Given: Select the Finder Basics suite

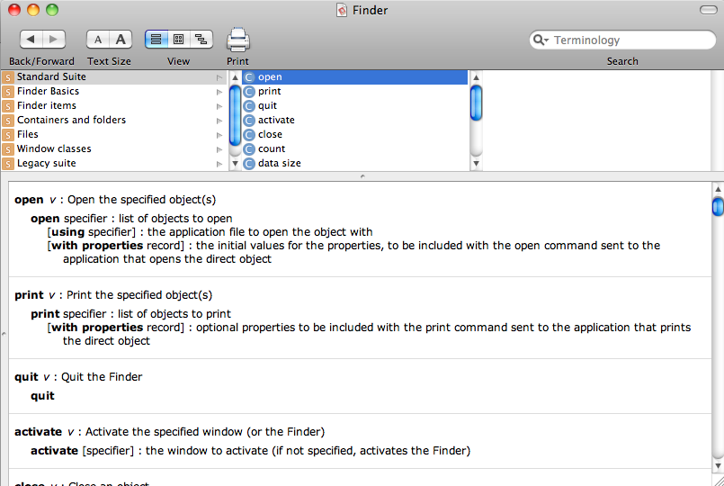Looking at the screenshot, I should coord(114,92).
